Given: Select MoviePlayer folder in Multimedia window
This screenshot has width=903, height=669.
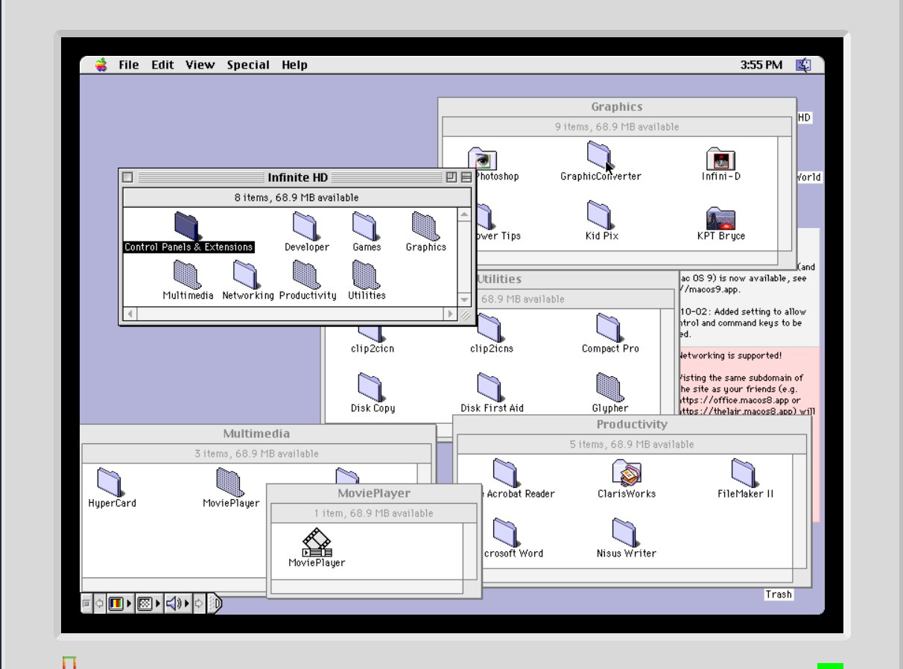Looking at the screenshot, I should click(x=230, y=482).
